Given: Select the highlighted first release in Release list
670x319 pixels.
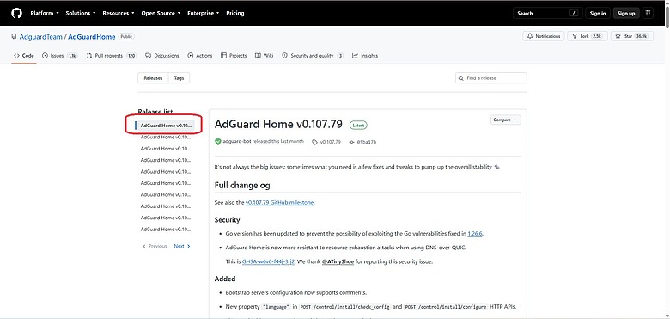Looking at the screenshot, I should point(165,126).
